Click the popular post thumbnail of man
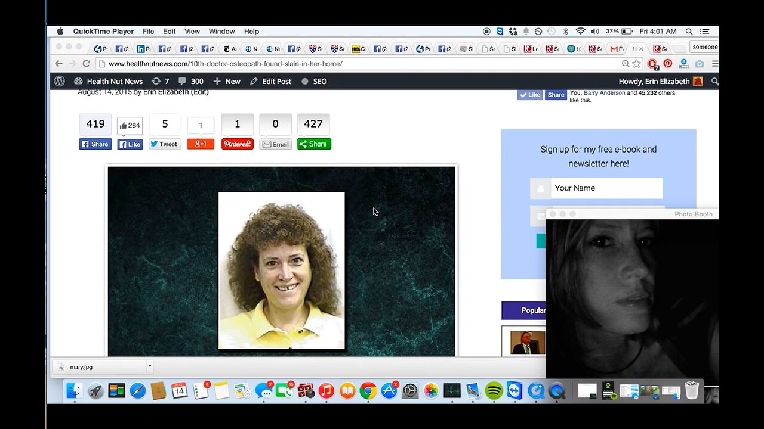Viewport: 764px width, 429px height. (x=528, y=343)
